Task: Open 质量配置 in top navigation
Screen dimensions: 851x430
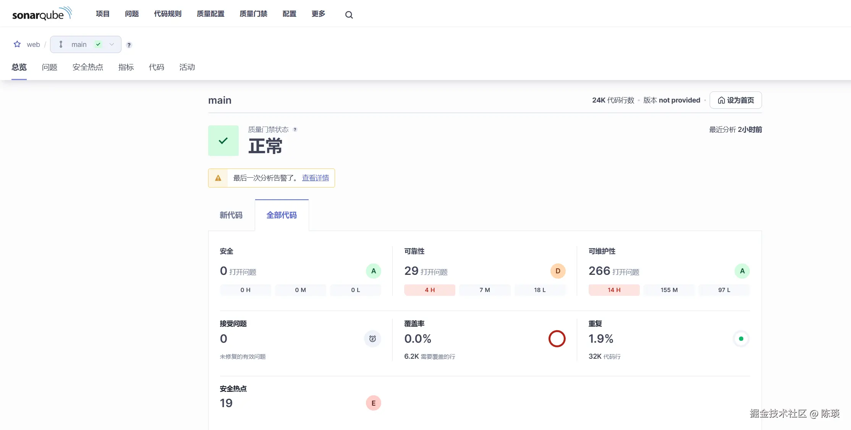Action: (210, 14)
